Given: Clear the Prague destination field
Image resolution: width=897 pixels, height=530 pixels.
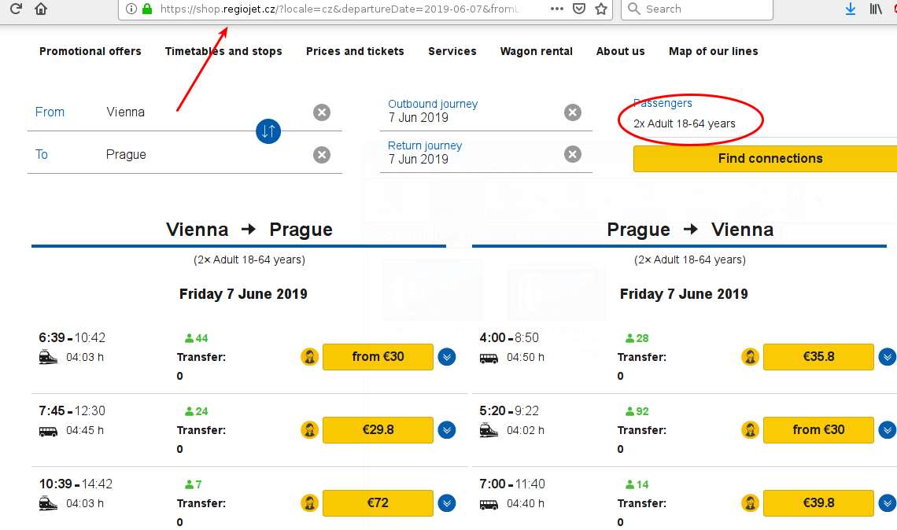Looking at the screenshot, I should click(x=322, y=155).
